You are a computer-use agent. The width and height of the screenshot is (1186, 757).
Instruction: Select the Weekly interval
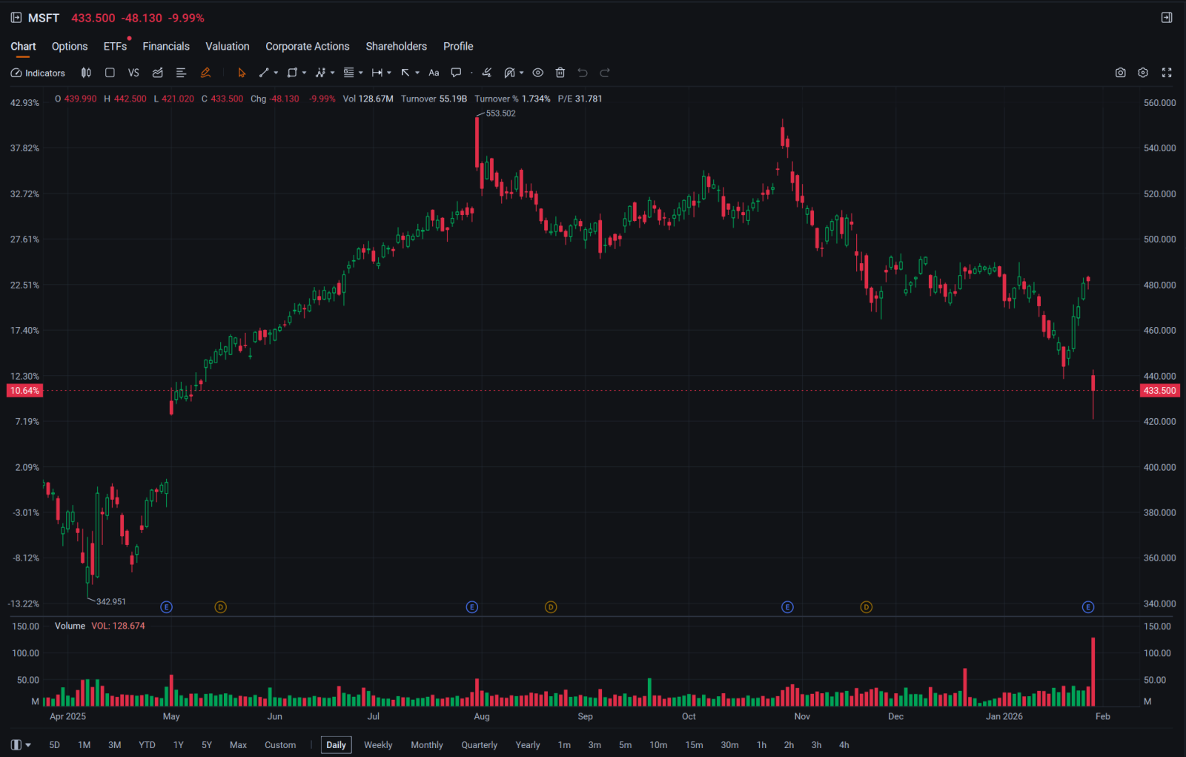[378, 745]
